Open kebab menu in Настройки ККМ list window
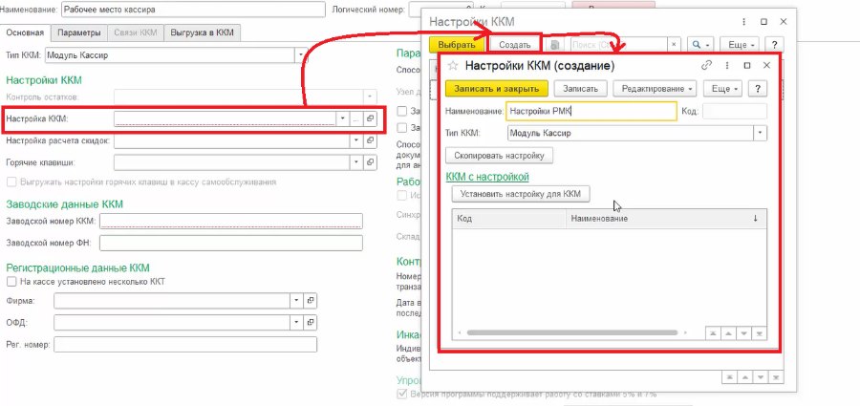This screenshot has width=860, height=406. click(x=743, y=22)
